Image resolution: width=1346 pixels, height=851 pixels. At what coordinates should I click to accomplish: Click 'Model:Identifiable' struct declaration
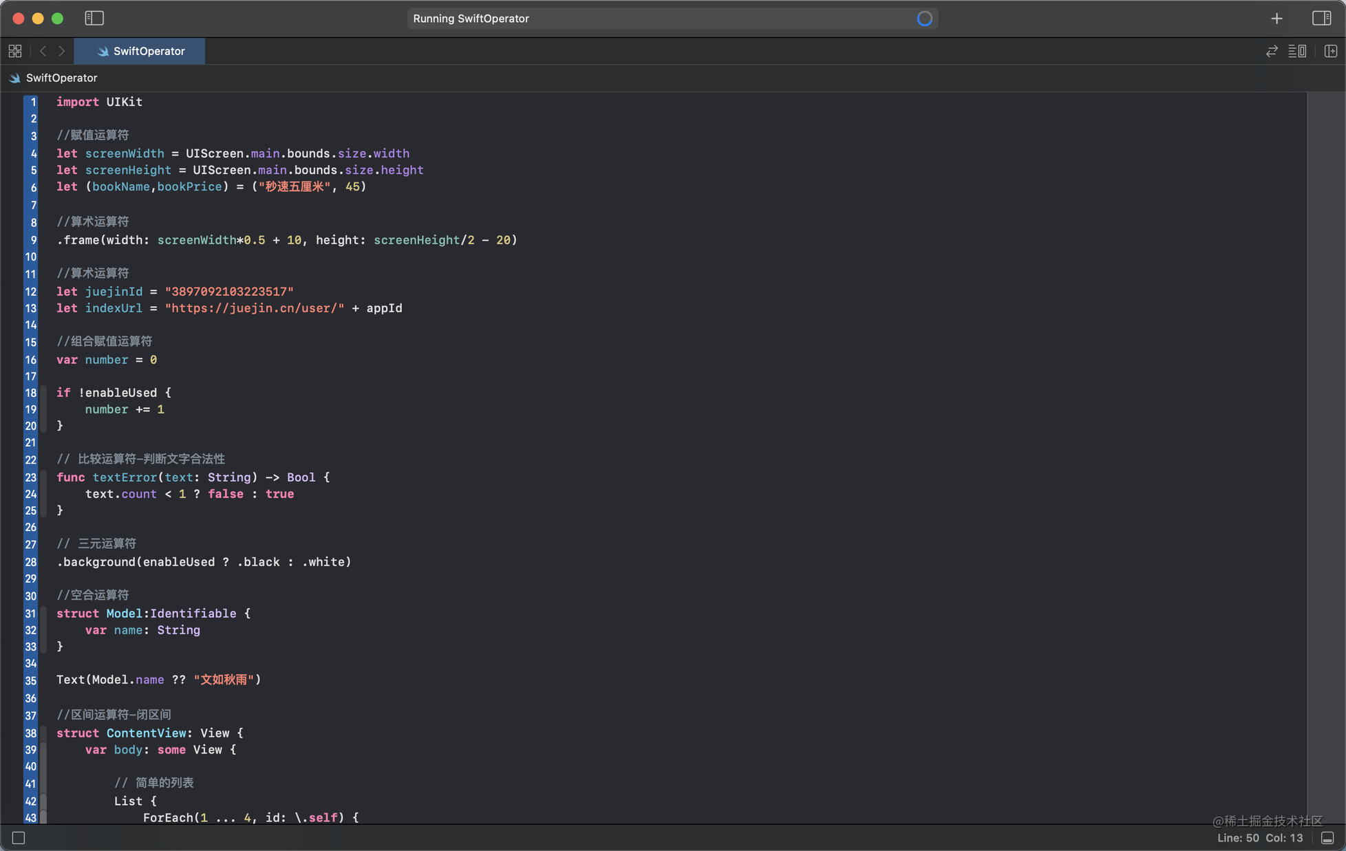coord(171,614)
